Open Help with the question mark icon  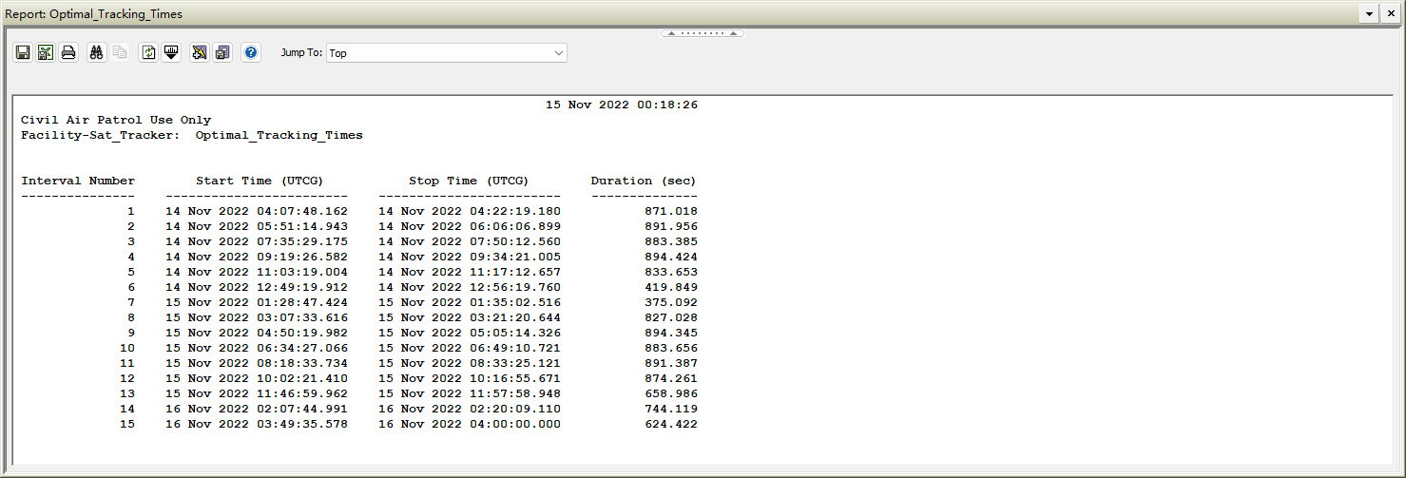click(251, 53)
